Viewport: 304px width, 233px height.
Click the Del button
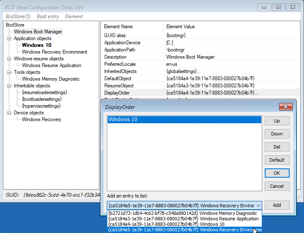277,147
